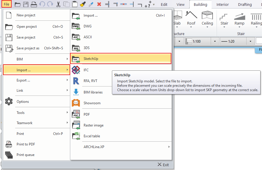Click Import ... with Ctrl+I shortcut
The width and height of the screenshot is (262, 170).
point(121,15)
